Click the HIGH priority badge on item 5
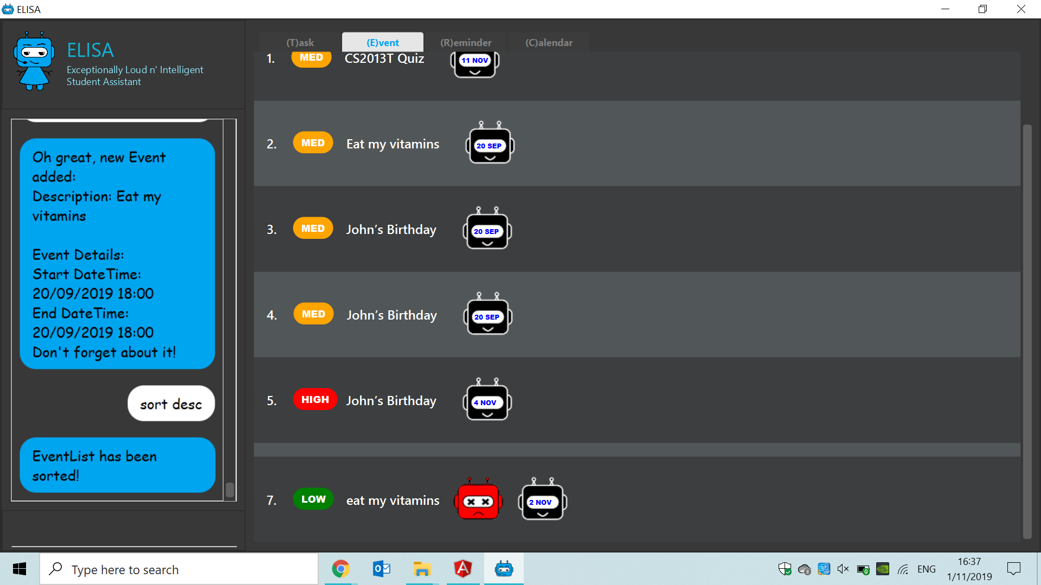 (315, 400)
